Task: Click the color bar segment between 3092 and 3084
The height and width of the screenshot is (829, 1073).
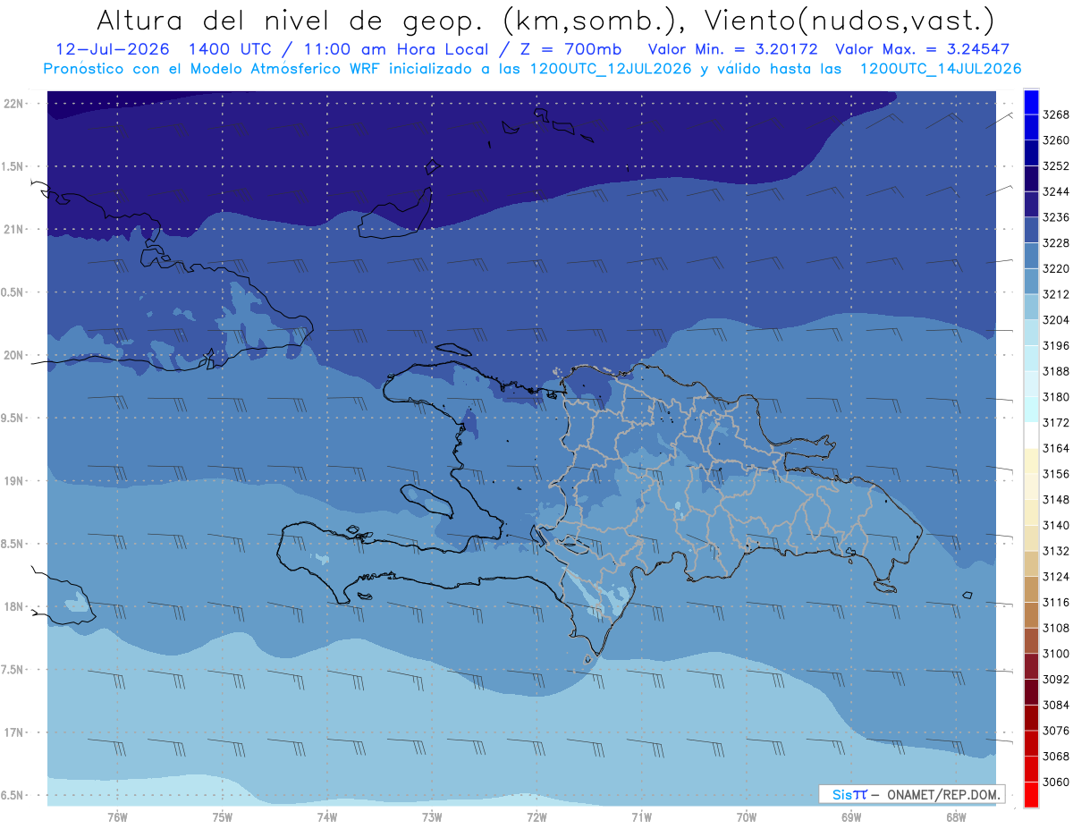Action: (1031, 692)
